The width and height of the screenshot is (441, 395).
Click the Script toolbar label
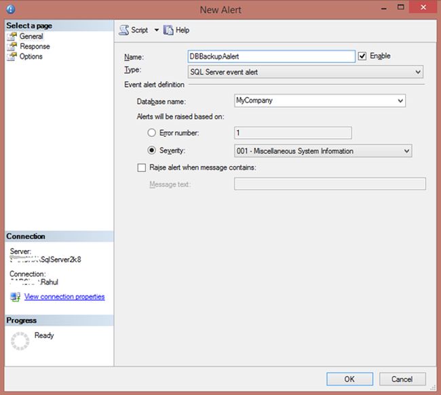[140, 30]
